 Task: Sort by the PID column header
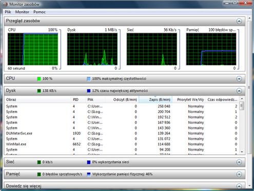click(79, 100)
